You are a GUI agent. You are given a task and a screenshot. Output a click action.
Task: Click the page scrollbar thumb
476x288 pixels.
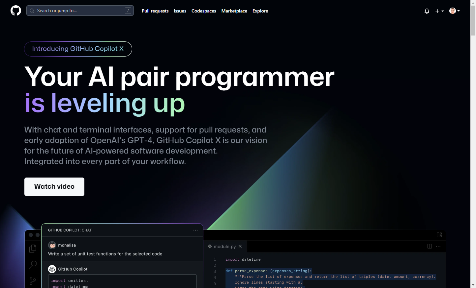tap(473, 20)
